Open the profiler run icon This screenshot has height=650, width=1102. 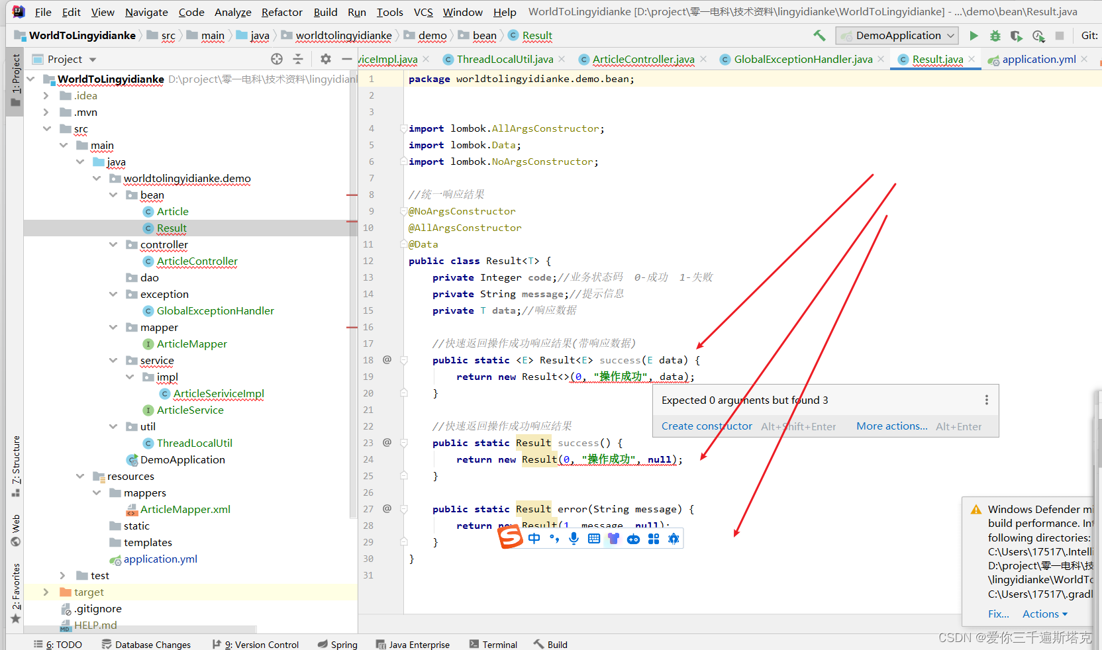[x=1038, y=36]
